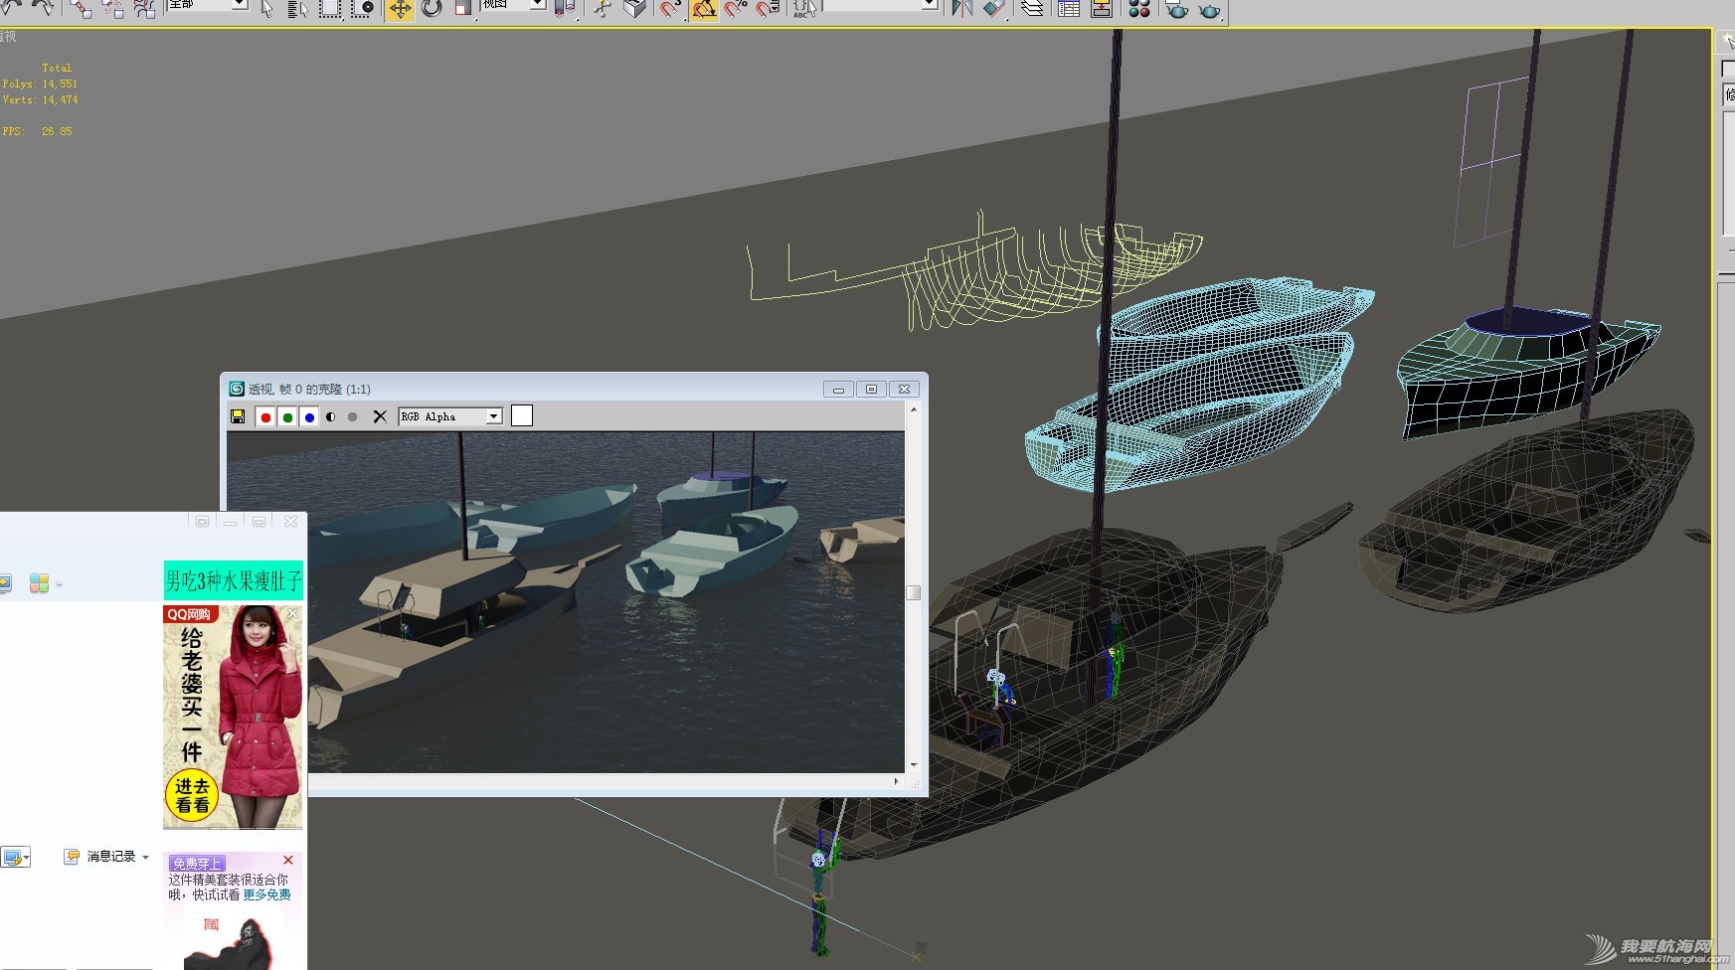Viewport: 1735px width, 970px height.
Task: Toggle the blue channel in the render window
Action: (309, 416)
